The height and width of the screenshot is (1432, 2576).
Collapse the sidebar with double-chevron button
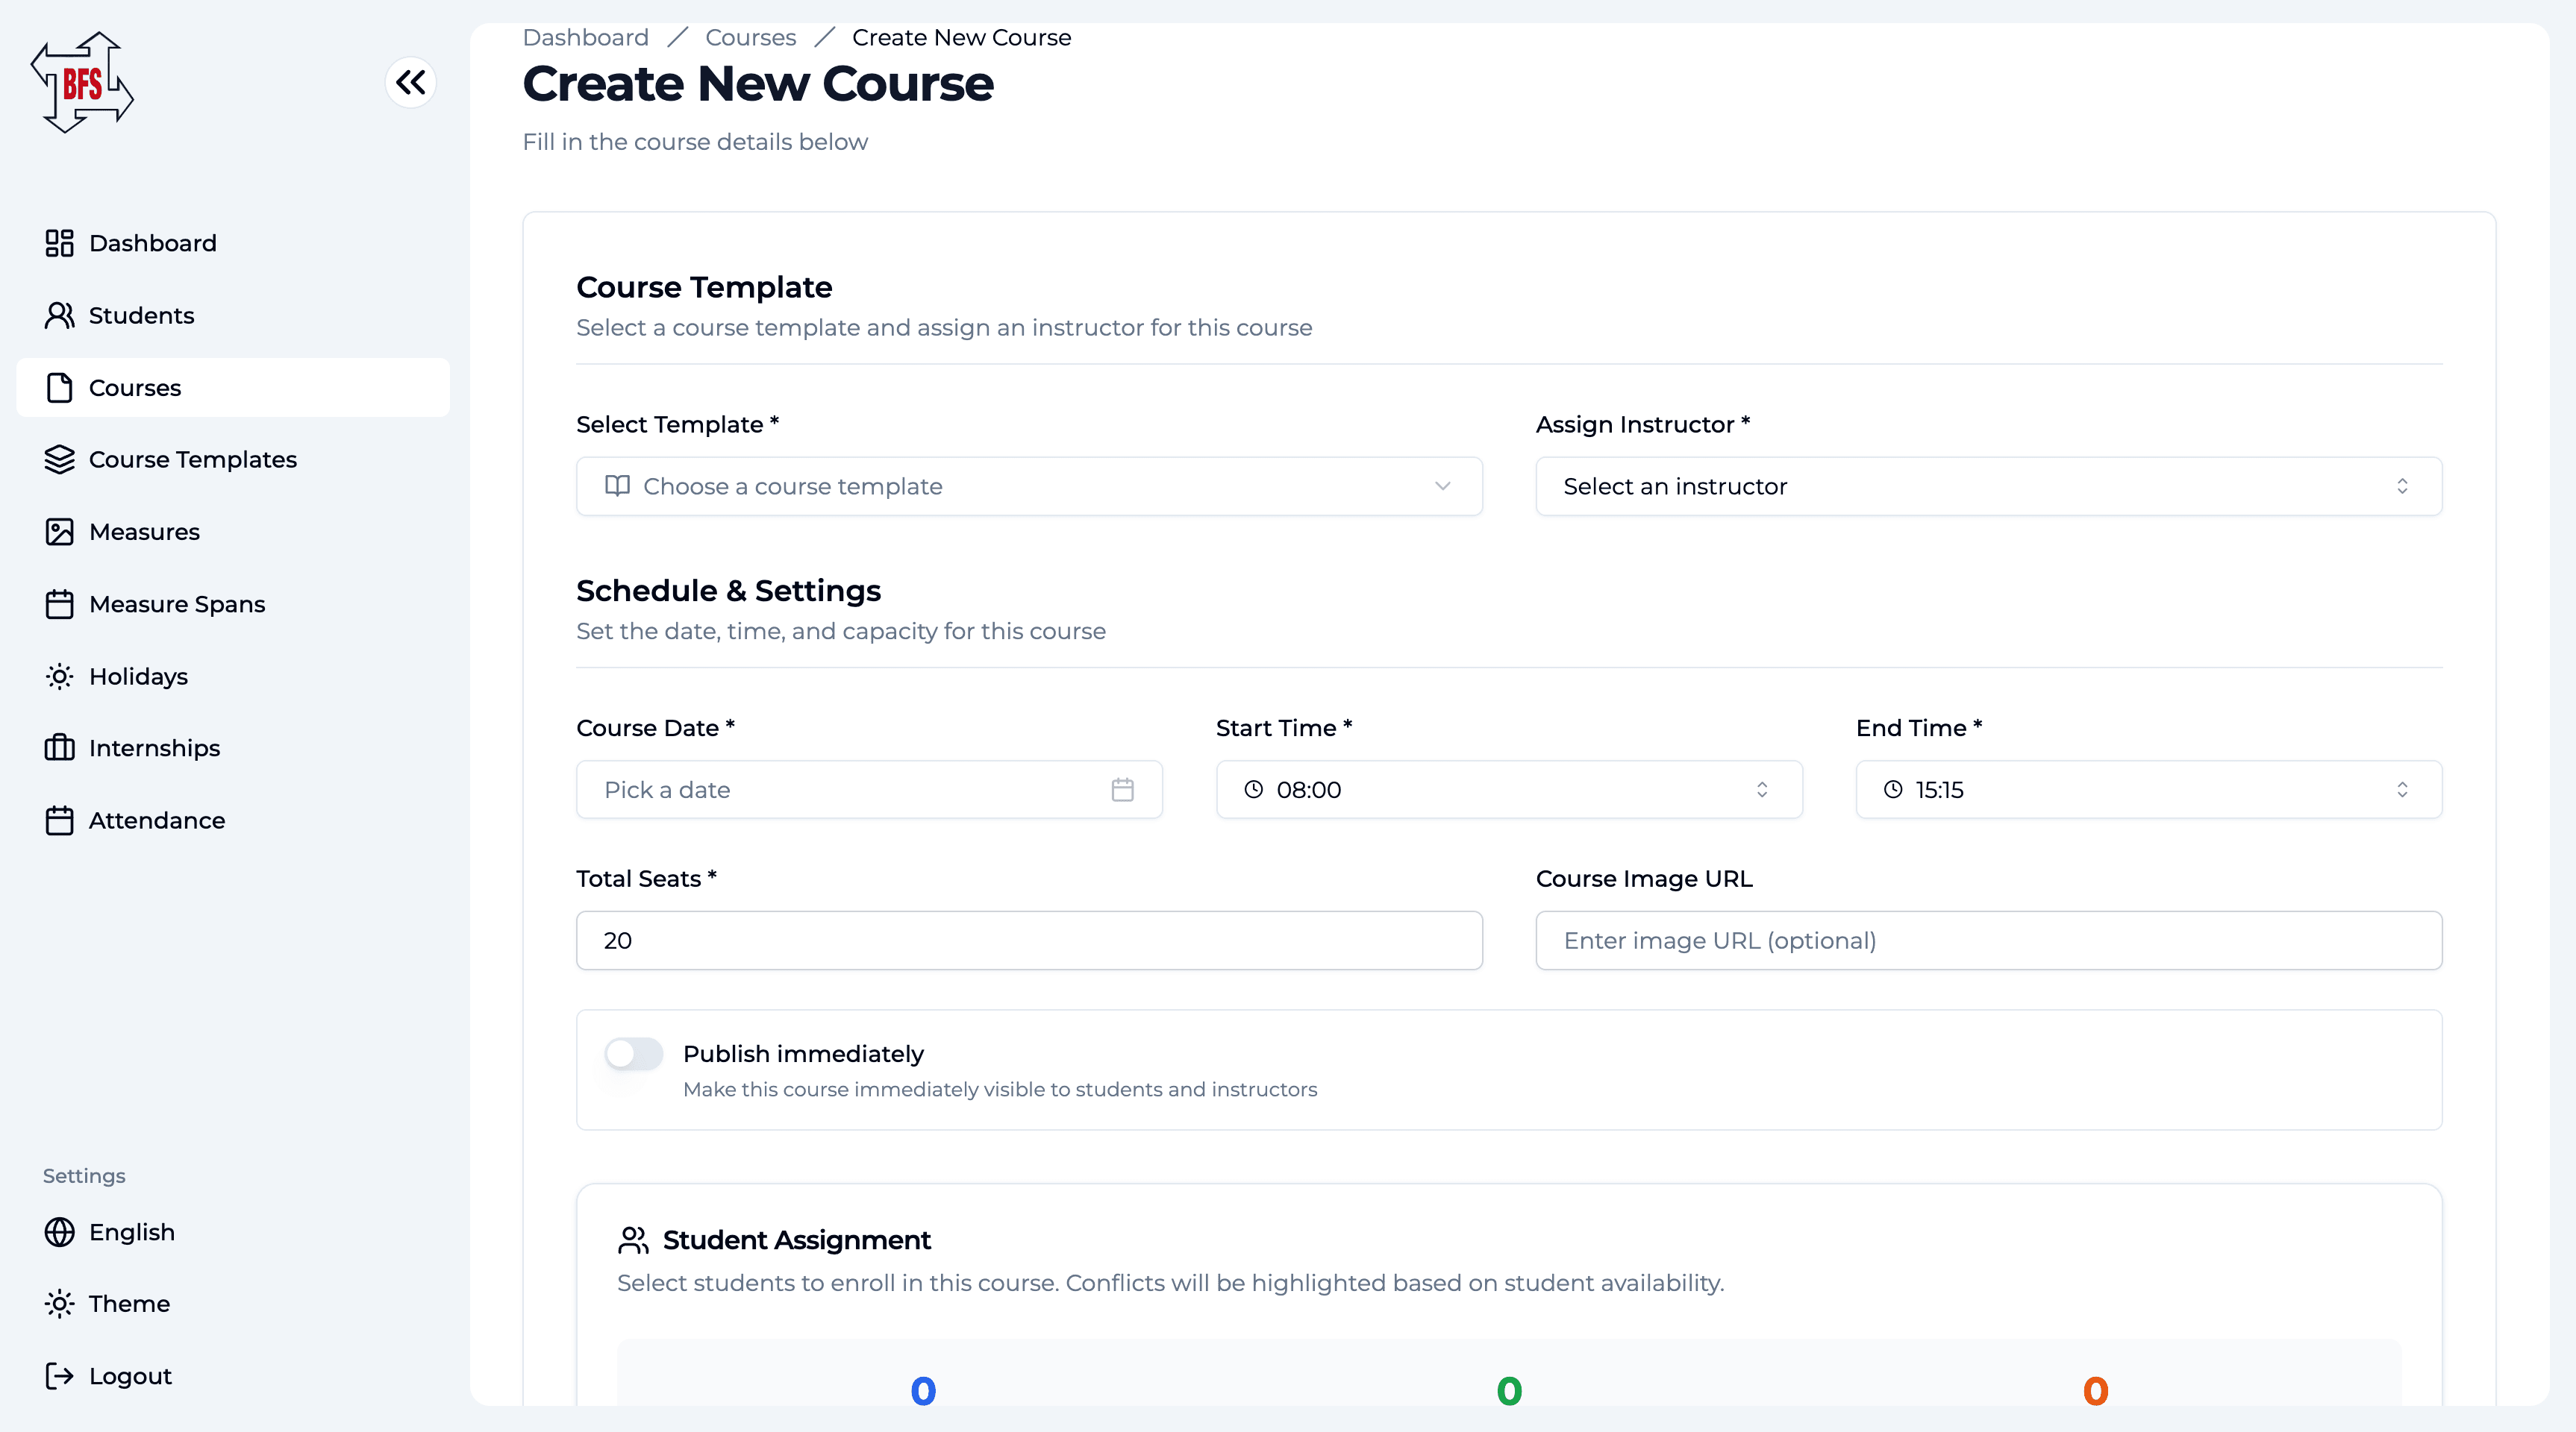[410, 82]
